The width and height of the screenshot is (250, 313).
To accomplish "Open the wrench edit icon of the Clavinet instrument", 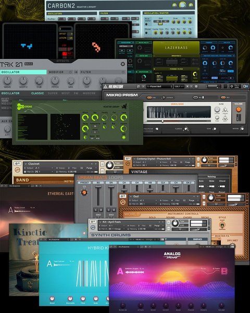I will pos(17,164).
